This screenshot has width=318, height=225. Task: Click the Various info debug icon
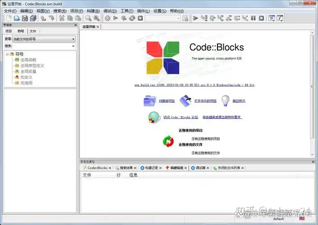(280, 18)
